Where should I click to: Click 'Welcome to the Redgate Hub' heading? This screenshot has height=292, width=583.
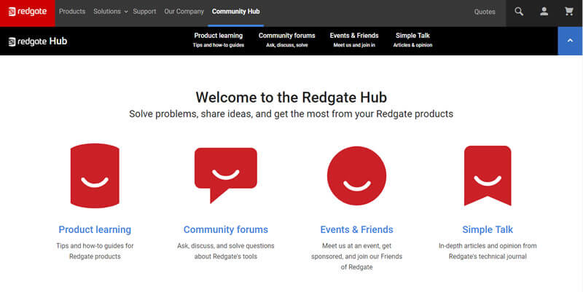coord(291,98)
